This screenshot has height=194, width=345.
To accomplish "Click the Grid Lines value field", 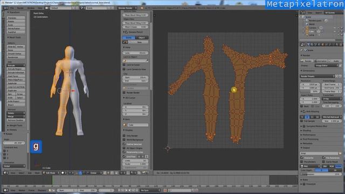I will [135, 161].
